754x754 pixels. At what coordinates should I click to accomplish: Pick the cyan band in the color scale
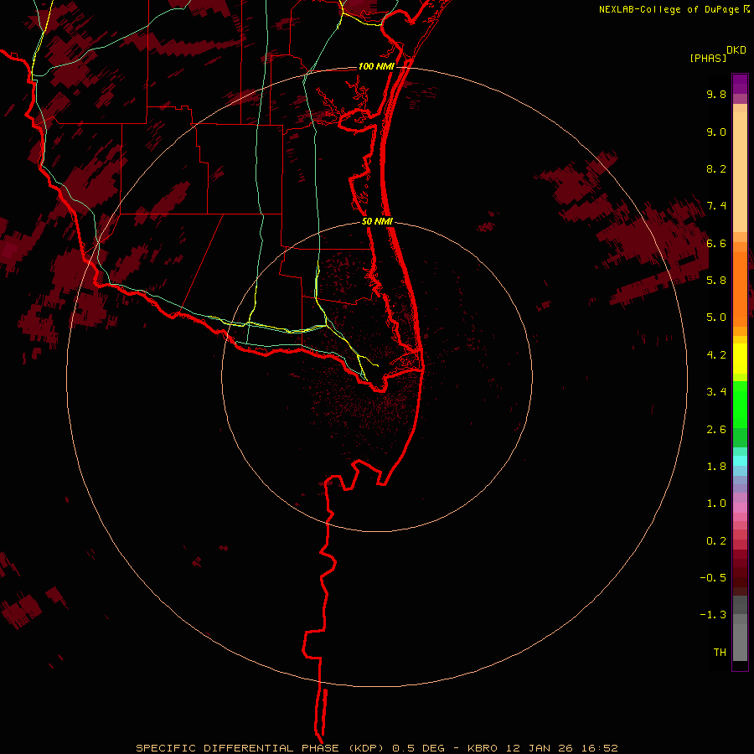tap(740, 461)
